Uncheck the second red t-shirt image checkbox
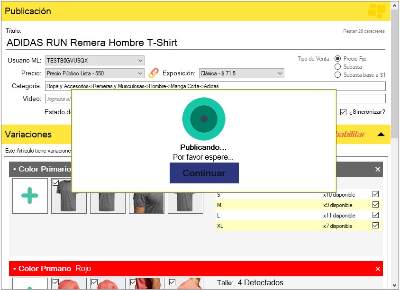Image resolution: width=400 pixels, height=290 pixels. coord(94,282)
